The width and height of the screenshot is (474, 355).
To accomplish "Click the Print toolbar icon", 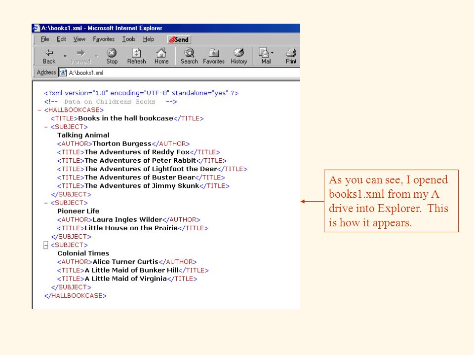I will pyautogui.click(x=291, y=56).
